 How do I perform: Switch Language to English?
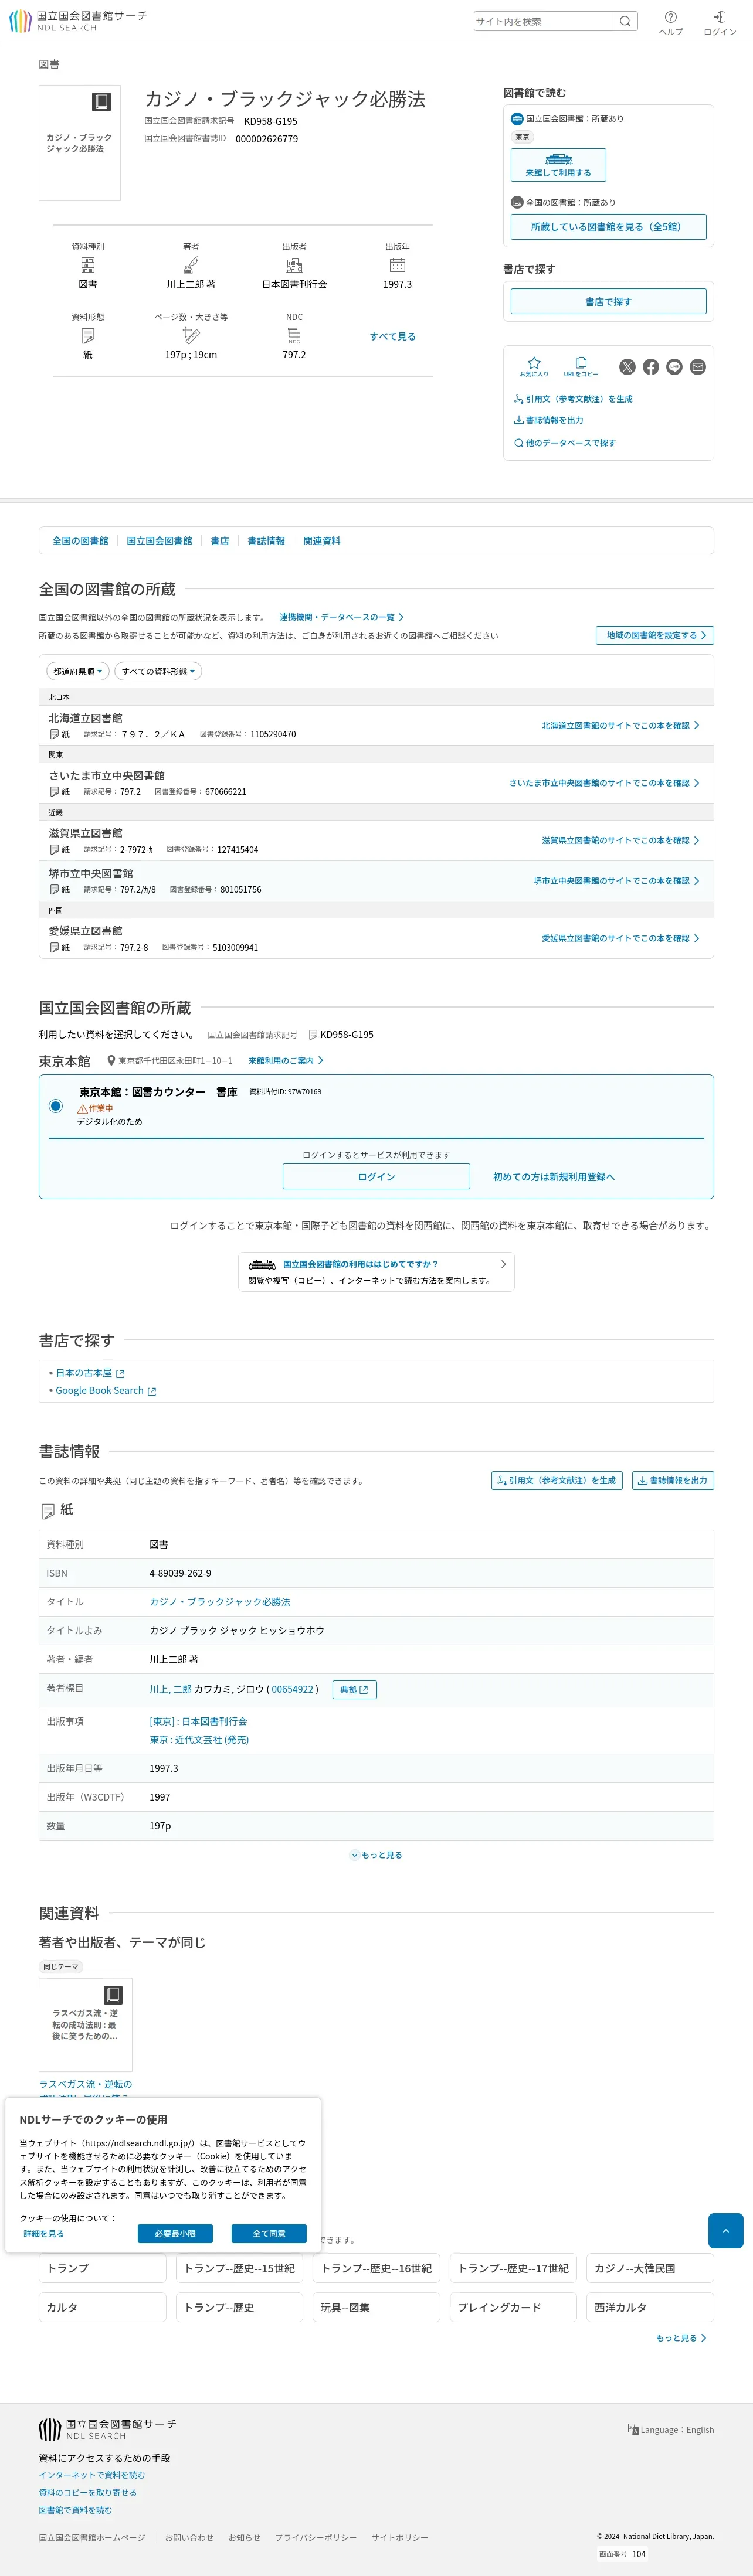point(671,2430)
